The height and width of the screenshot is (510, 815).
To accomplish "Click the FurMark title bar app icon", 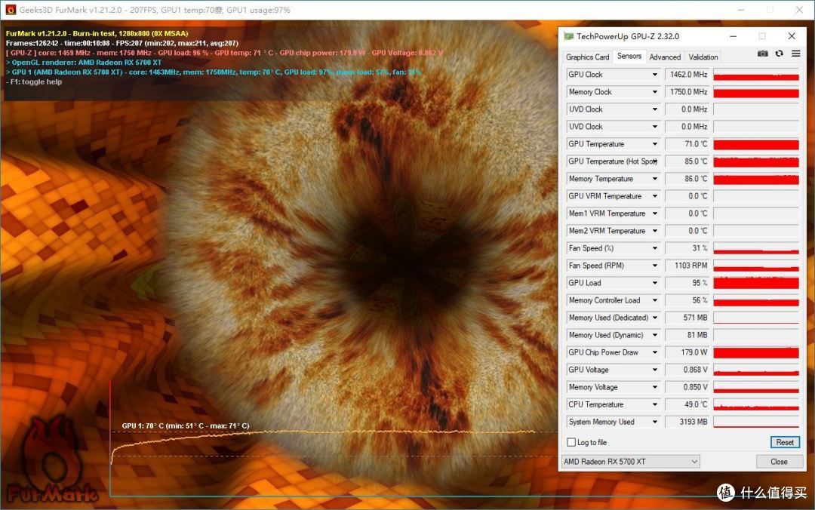I will 10,10.
